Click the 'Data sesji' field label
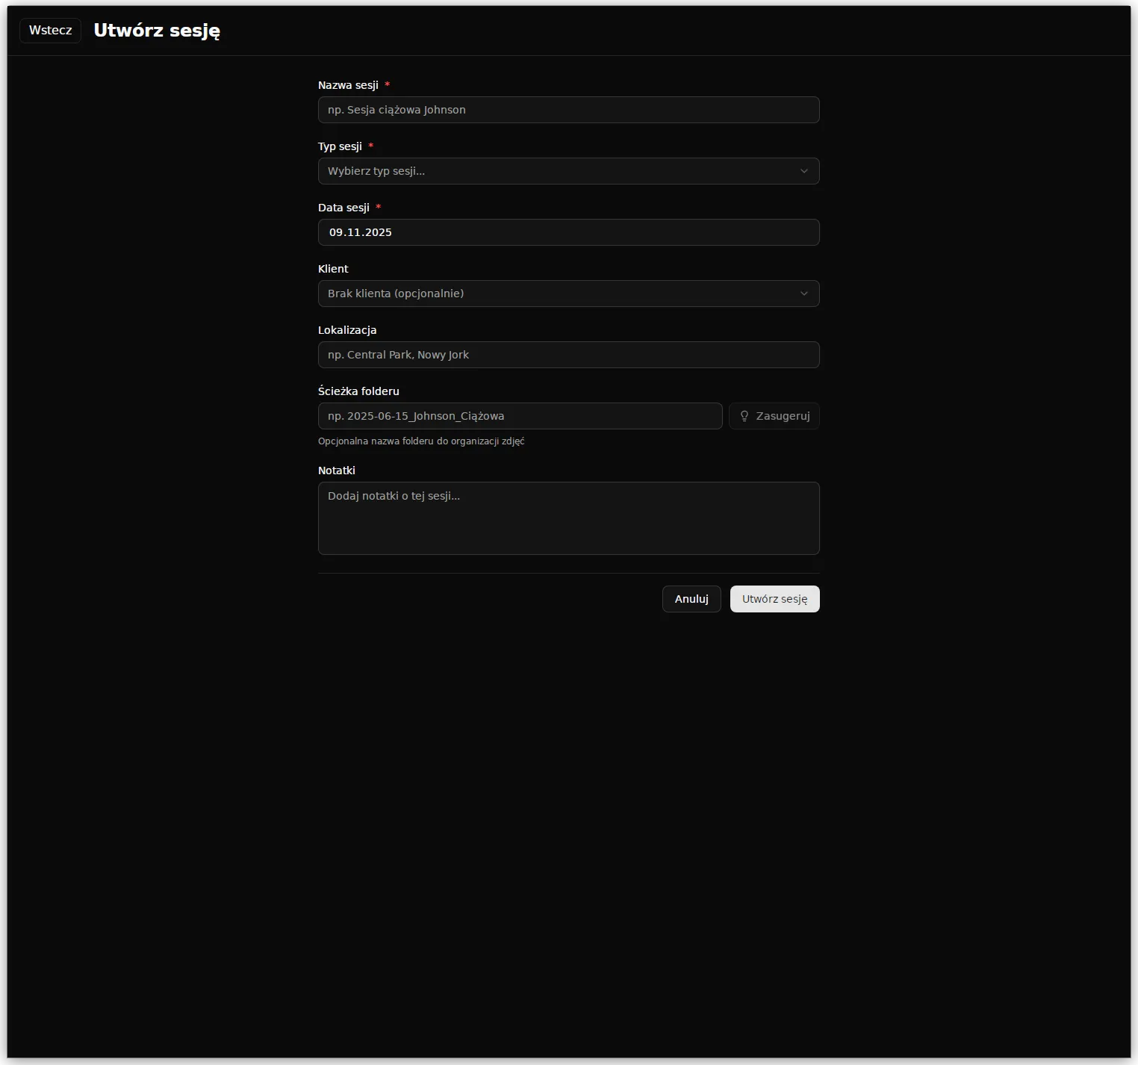Screen dimensions: 1138x1065 point(343,208)
